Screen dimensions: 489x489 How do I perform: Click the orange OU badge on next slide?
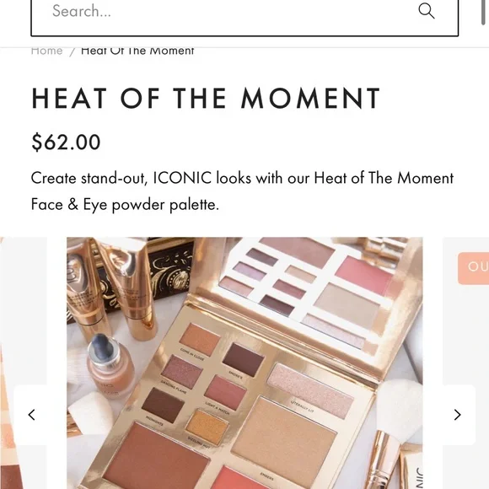tap(474, 268)
